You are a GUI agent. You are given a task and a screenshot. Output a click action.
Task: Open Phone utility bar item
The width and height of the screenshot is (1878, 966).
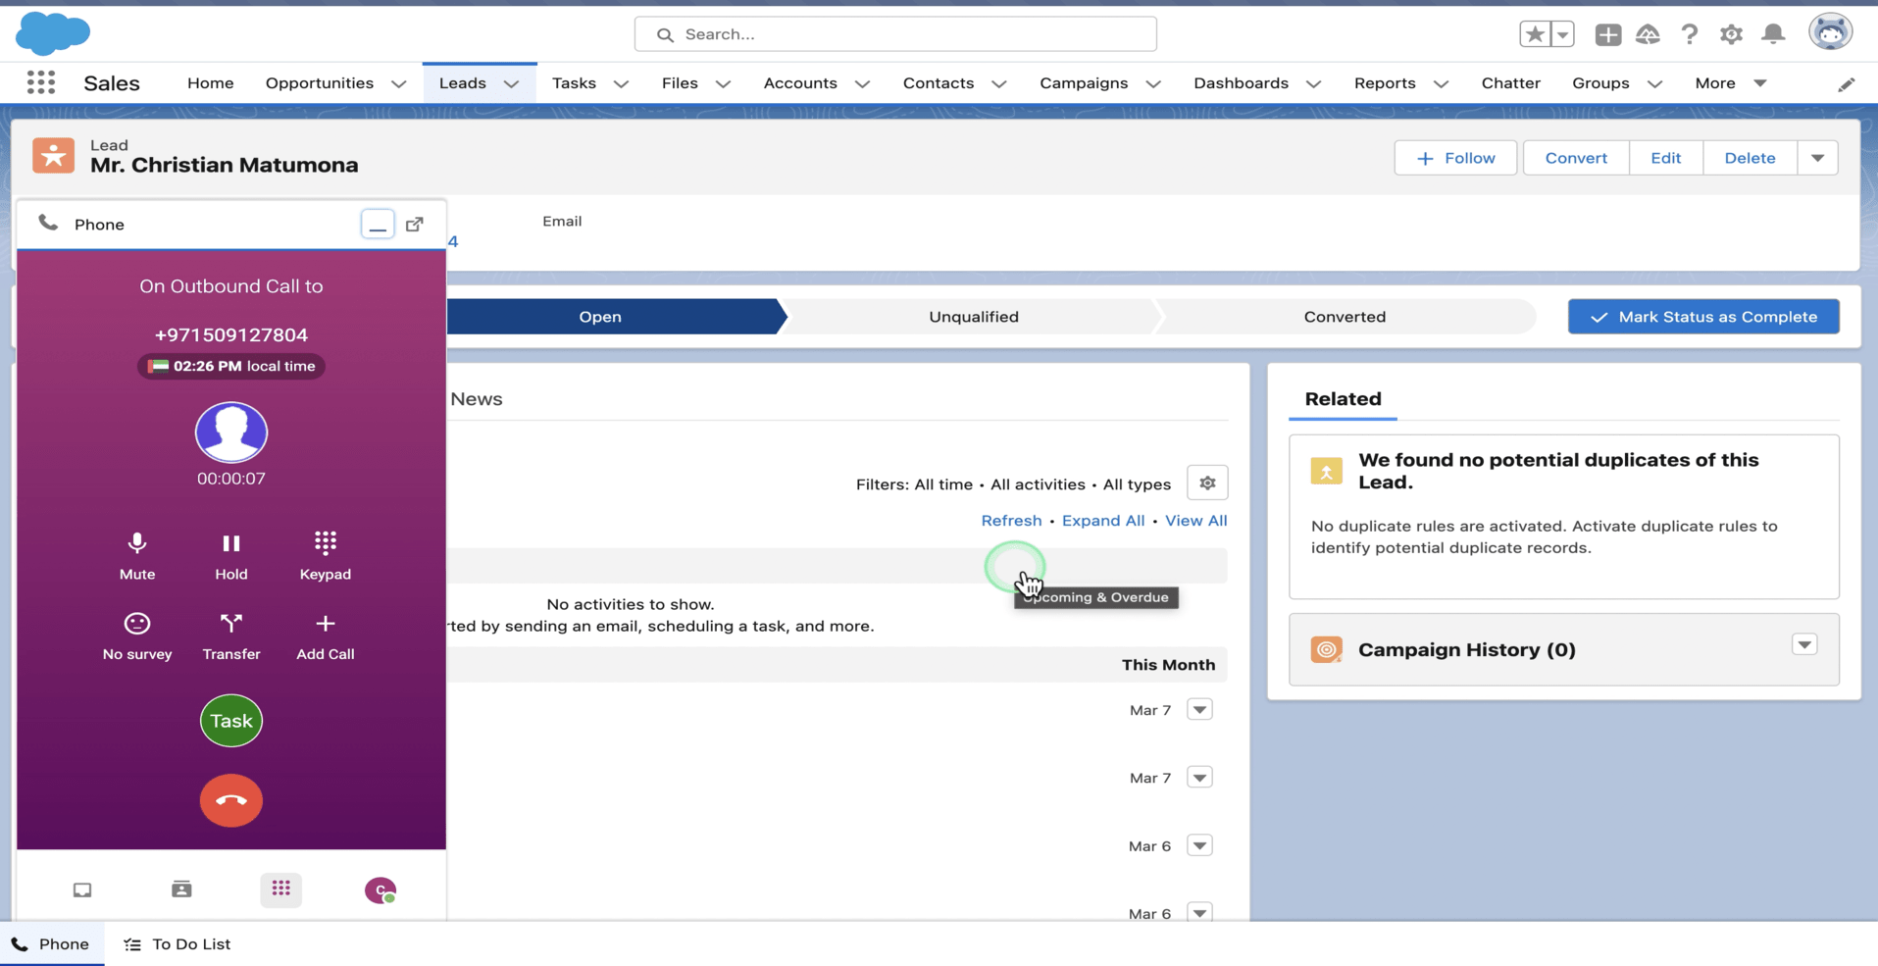tap(51, 944)
